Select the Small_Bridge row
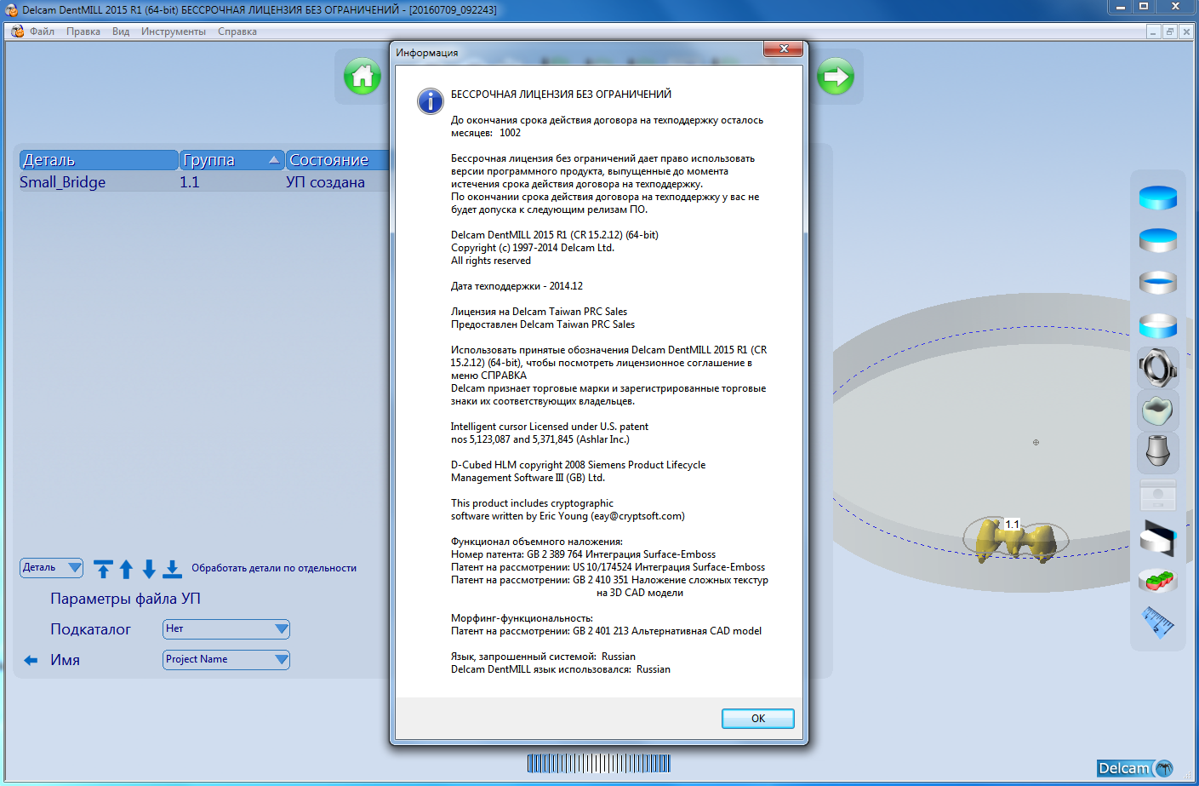 204,182
